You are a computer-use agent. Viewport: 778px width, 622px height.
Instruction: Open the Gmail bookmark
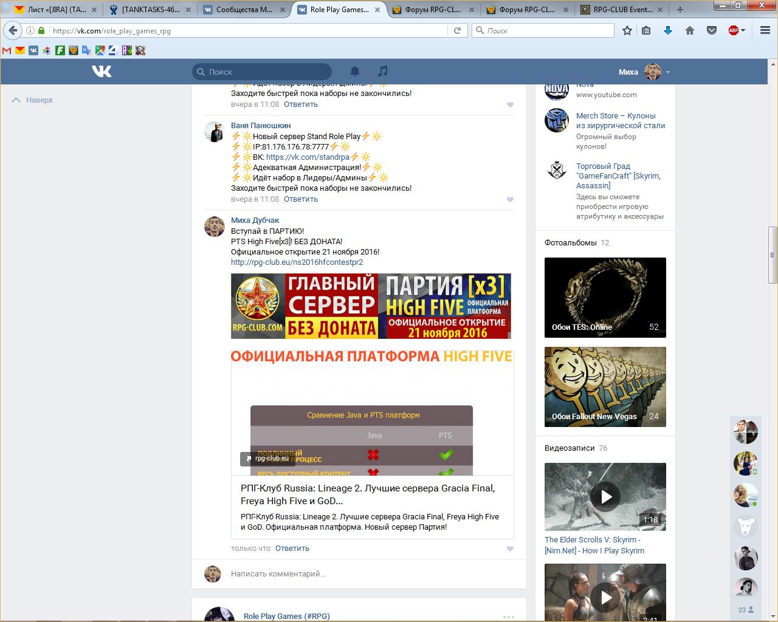[x=7, y=50]
